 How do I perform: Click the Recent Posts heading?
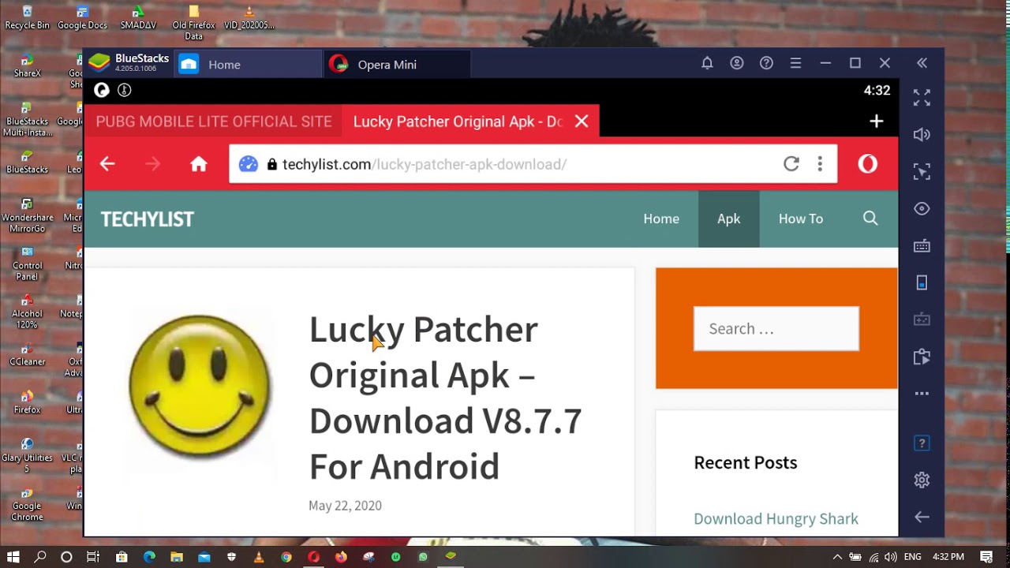coord(746,462)
